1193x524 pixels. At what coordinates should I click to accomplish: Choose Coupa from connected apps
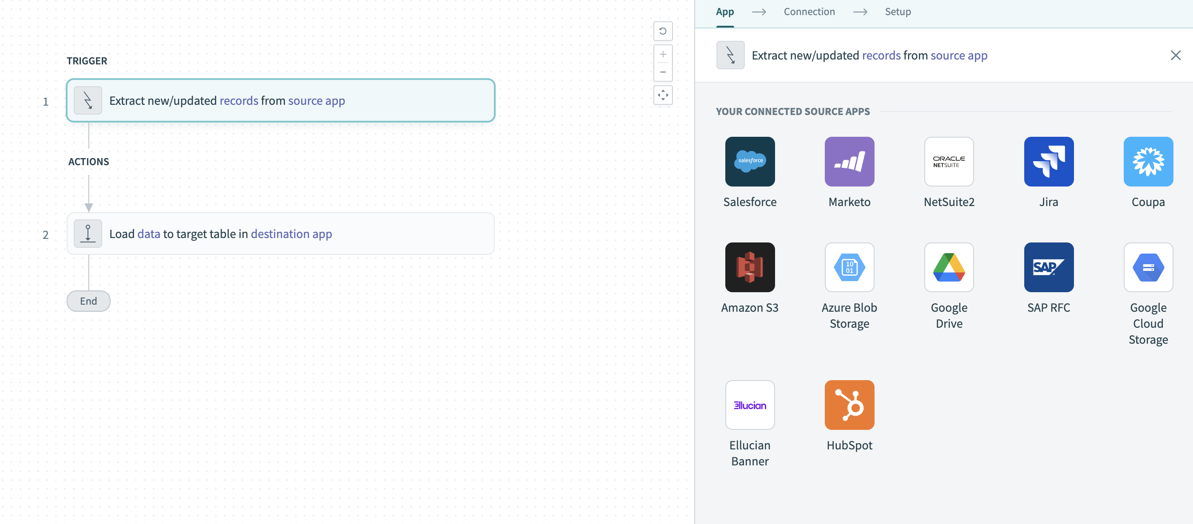(x=1148, y=171)
